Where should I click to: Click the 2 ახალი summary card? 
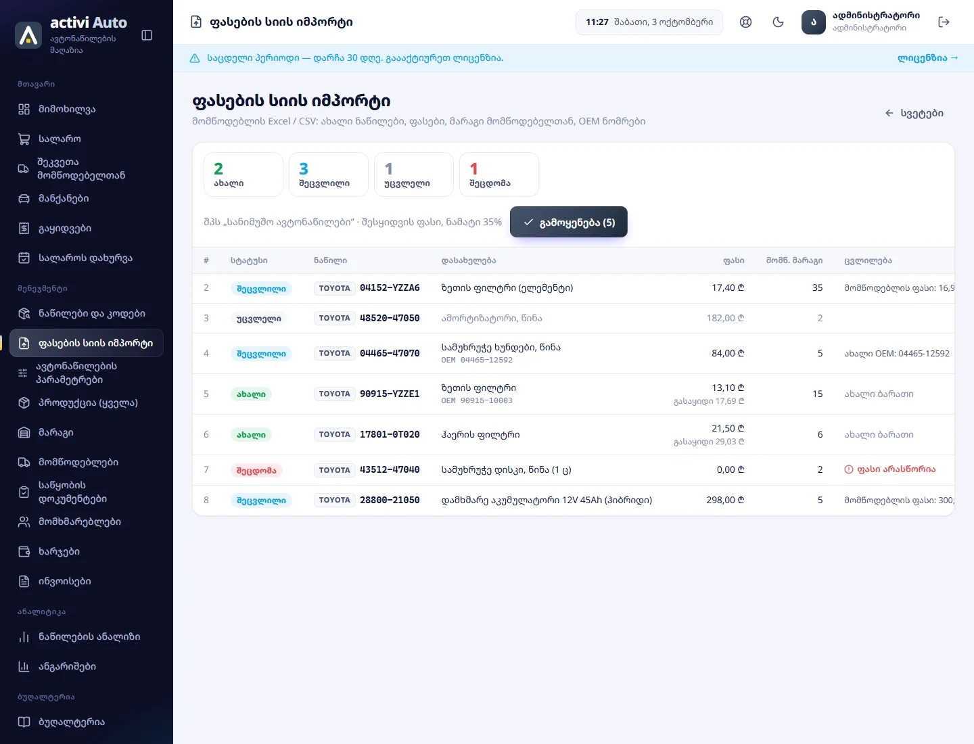click(243, 175)
